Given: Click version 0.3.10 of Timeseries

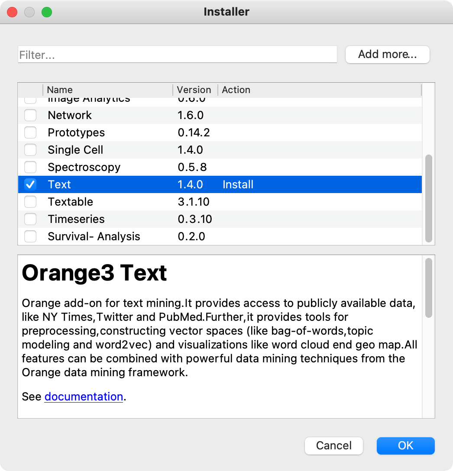Looking at the screenshot, I should (195, 219).
